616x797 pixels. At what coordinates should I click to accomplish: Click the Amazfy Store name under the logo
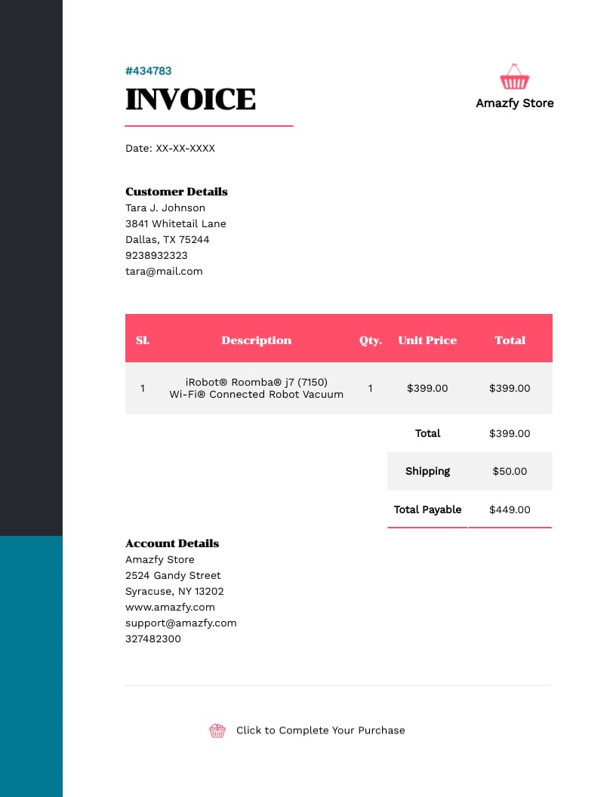tap(514, 103)
